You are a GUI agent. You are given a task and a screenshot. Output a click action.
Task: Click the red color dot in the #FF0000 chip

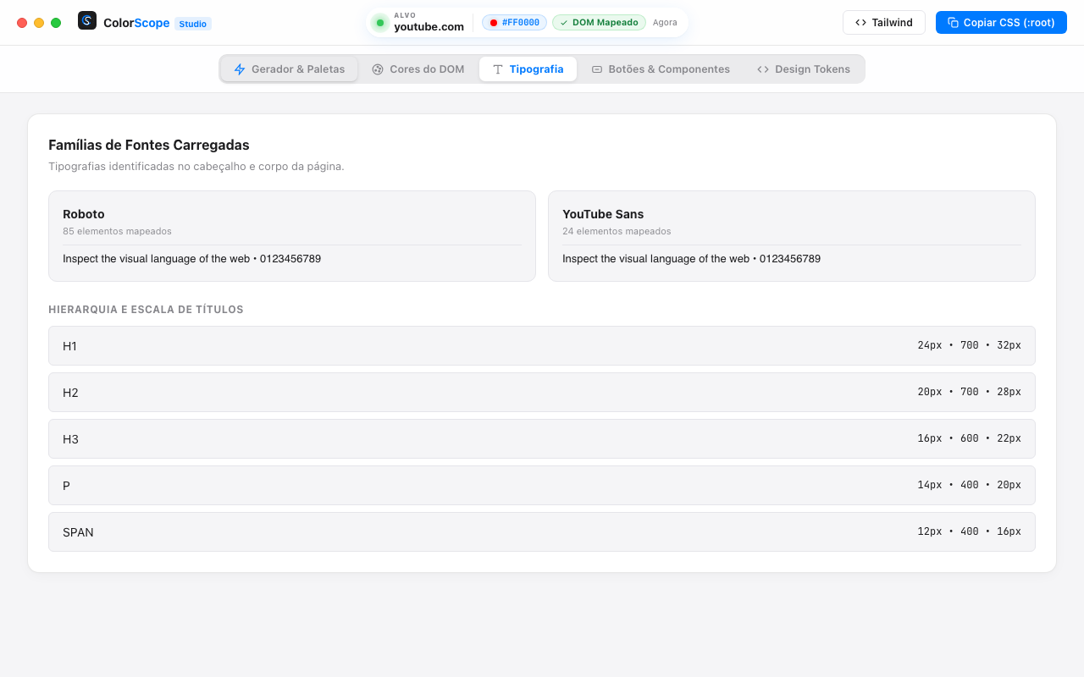click(x=494, y=23)
